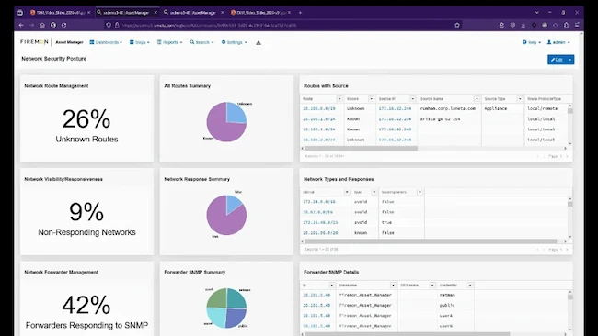Open route link 10.100.0.0/19
This screenshot has height=336, width=598.
tap(319, 109)
